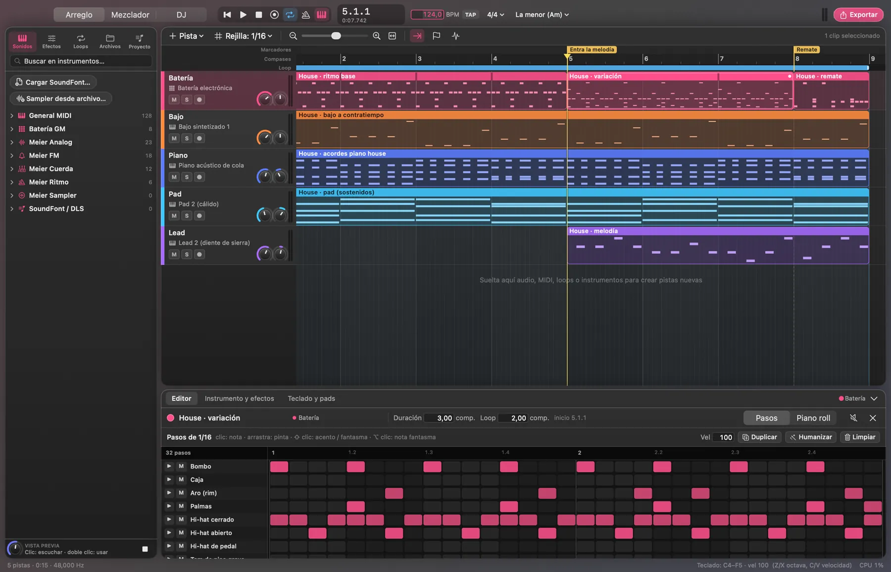This screenshot has height=572, width=891.
Task: Click the Duplicar button
Action: (x=760, y=437)
